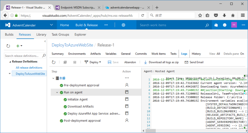Image resolution: width=248 pixels, height=133 pixels.
Task: Open the DeployToAzureWebSite breadcrumb link
Action: pyautogui.click(x=72, y=45)
